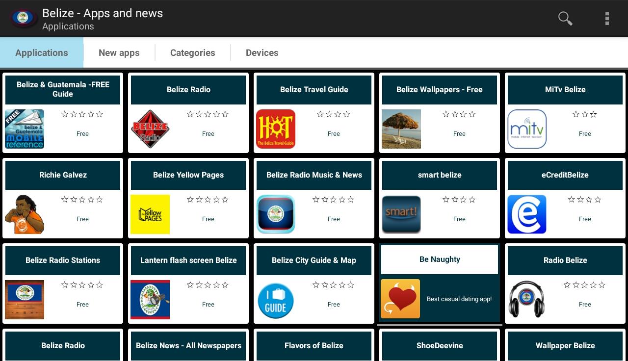Select the Be Naughty ad title
This screenshot has width=628, height=361.
440,259
